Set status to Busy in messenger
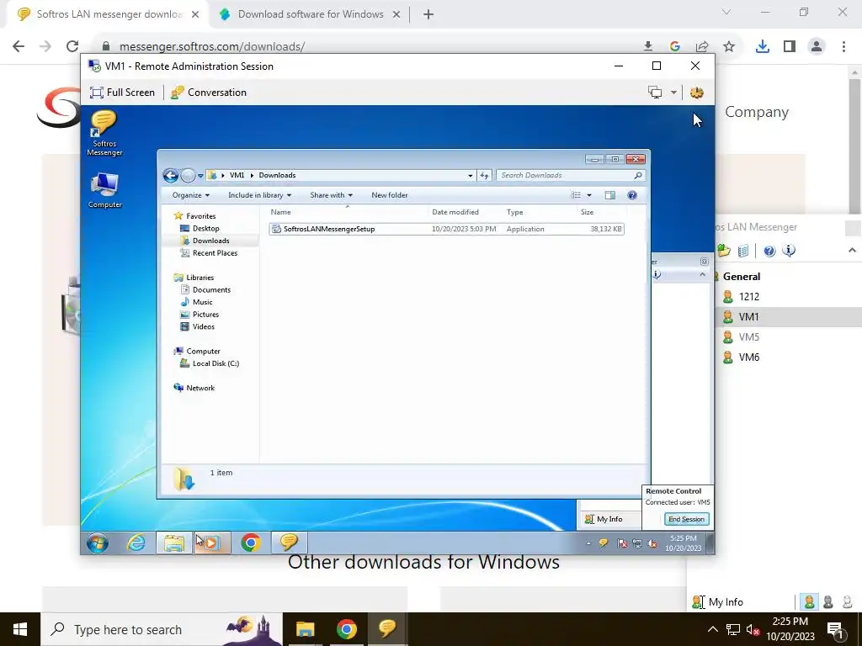 (828, 602)
